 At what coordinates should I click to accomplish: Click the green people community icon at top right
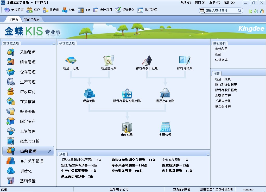(x=256, y=11)
